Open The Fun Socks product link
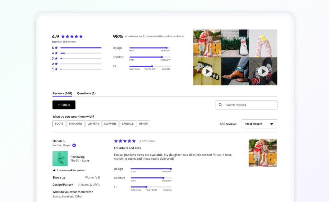Screen dimensions: 329x202 click(80, 161)
